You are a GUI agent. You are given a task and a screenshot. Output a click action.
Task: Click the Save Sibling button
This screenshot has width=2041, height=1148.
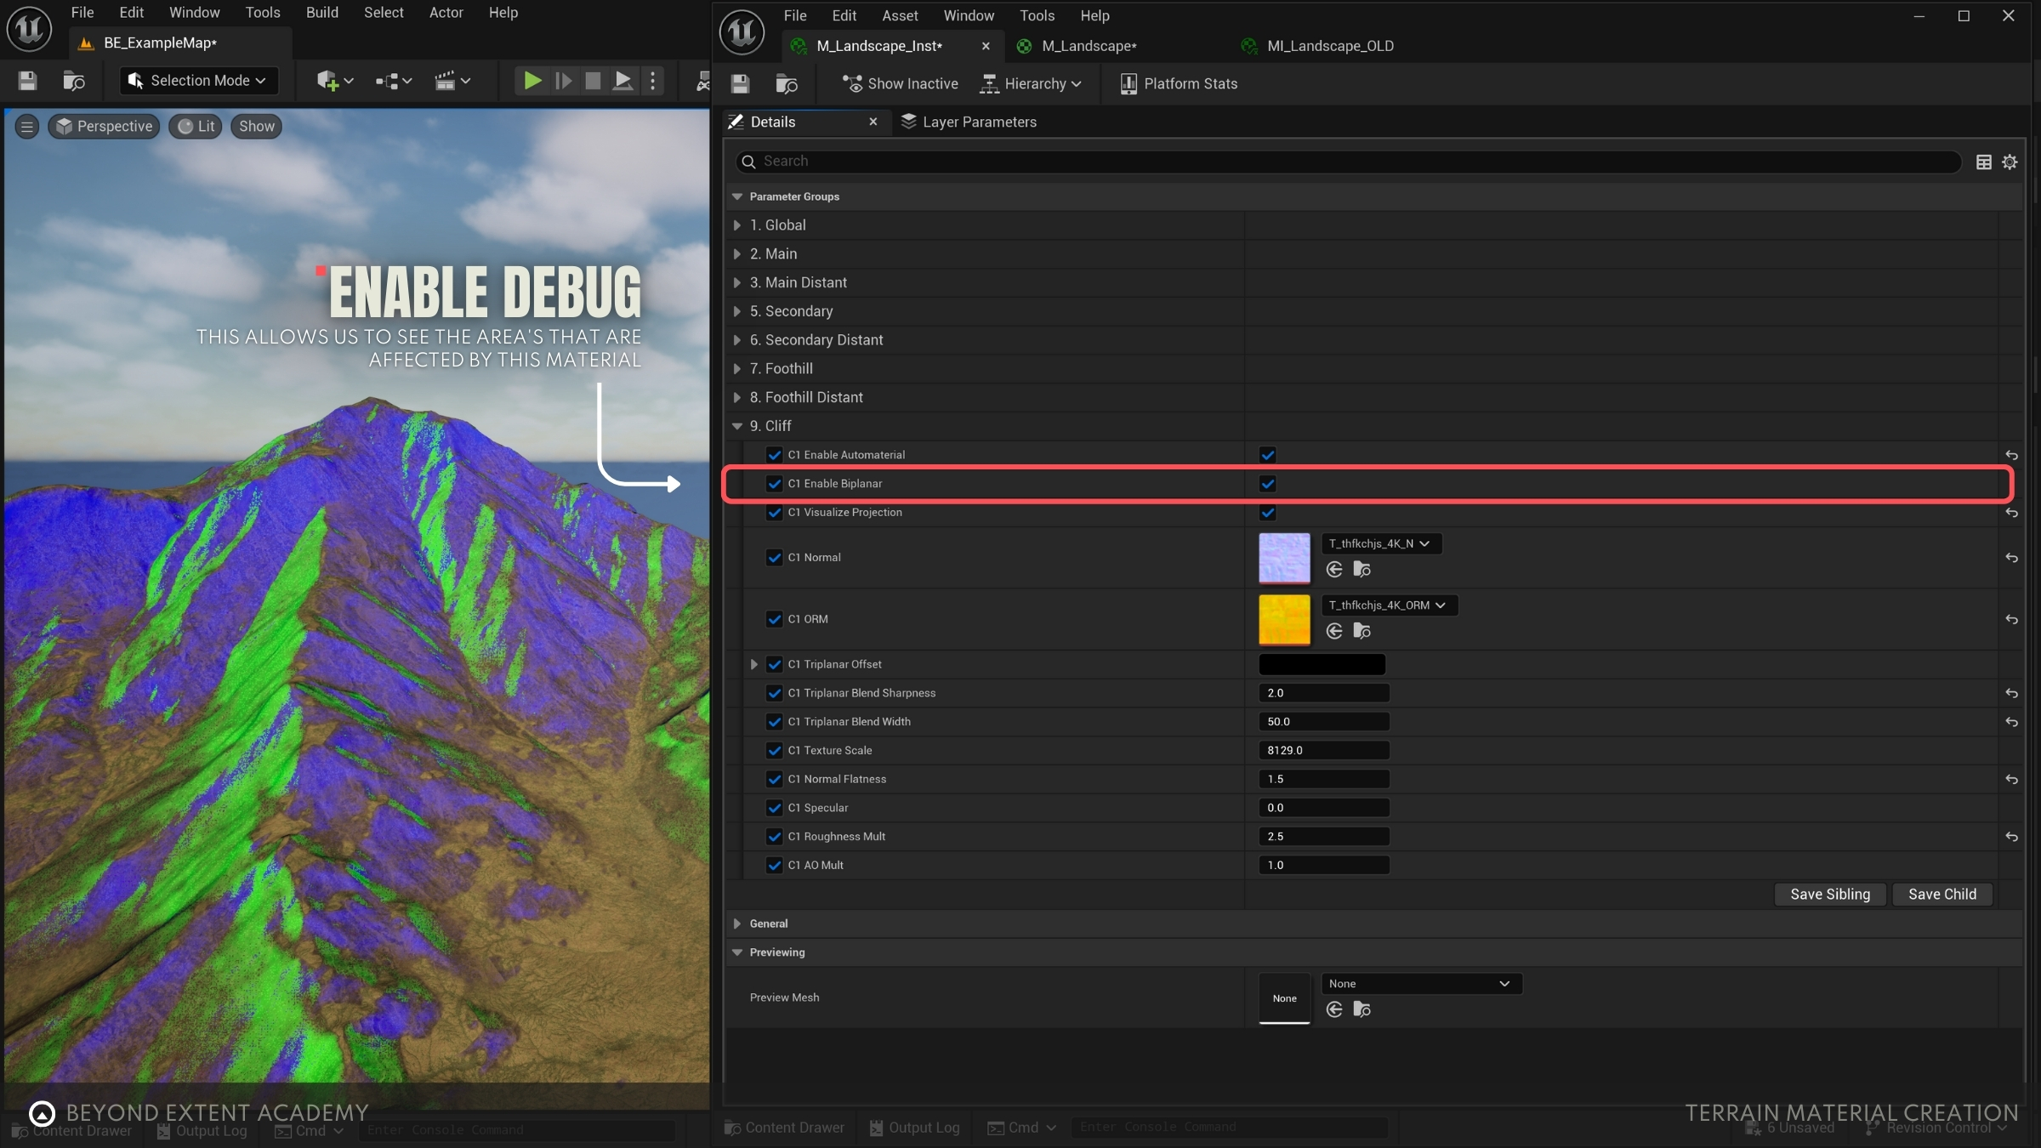tap(1829, 894)
